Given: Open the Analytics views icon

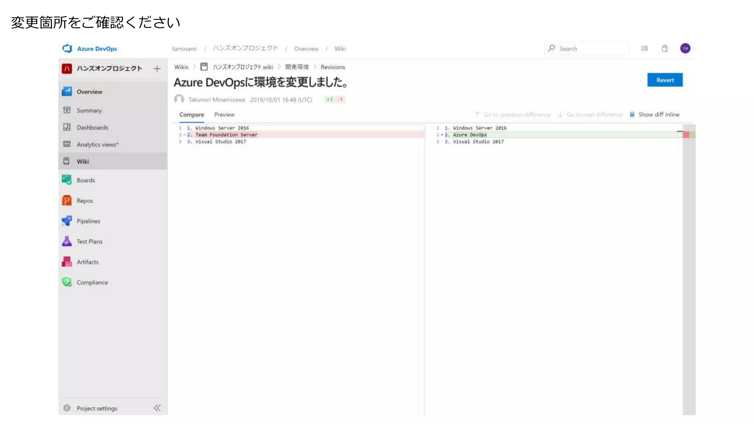Looking at the screenshot, I should (x=67, y=144).
